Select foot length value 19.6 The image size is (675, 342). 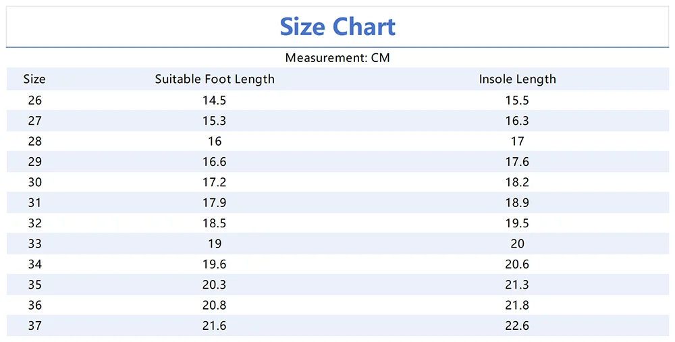coord(215,264)
